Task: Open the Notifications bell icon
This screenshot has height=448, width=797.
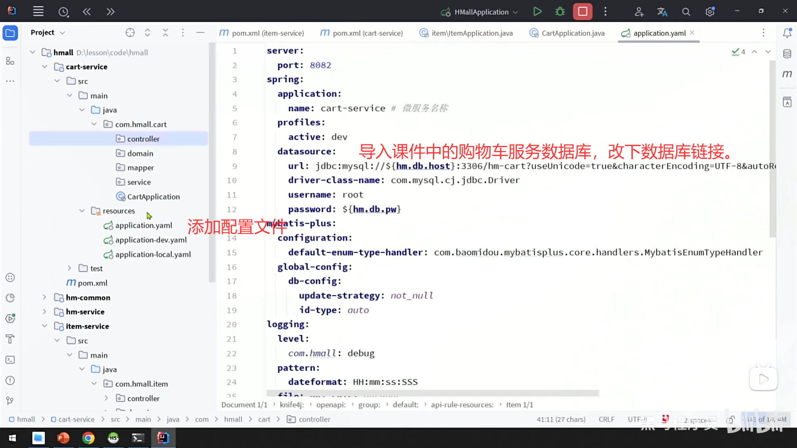Action: pos(787,33)
